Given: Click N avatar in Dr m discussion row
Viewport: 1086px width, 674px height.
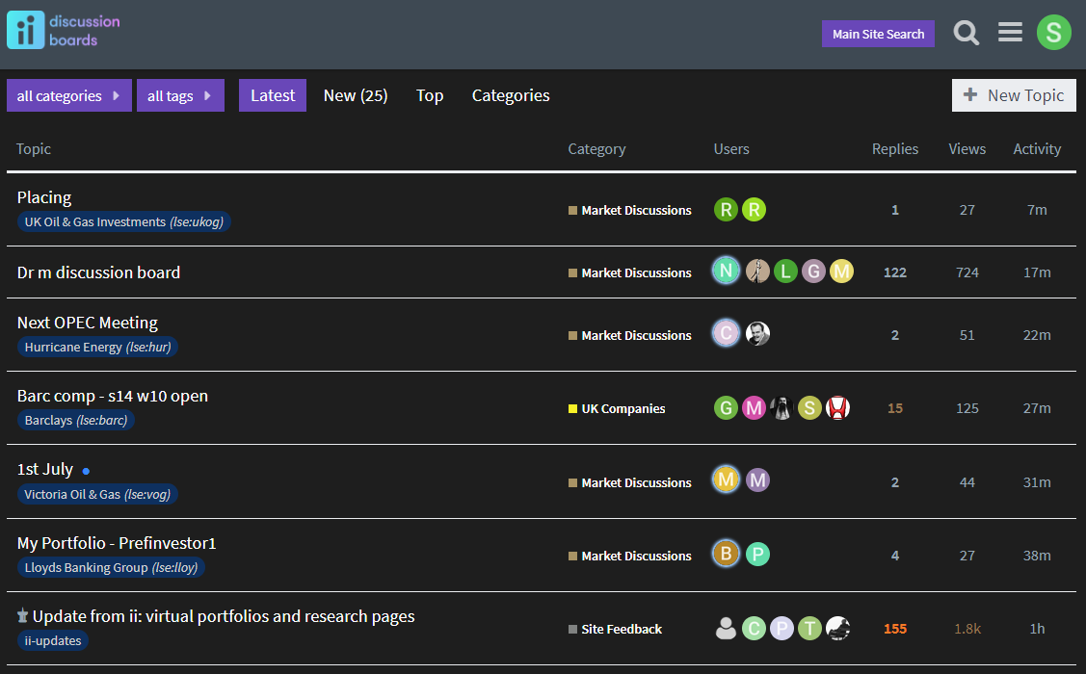Looking at the screenshot, I should tap(726, 271).
